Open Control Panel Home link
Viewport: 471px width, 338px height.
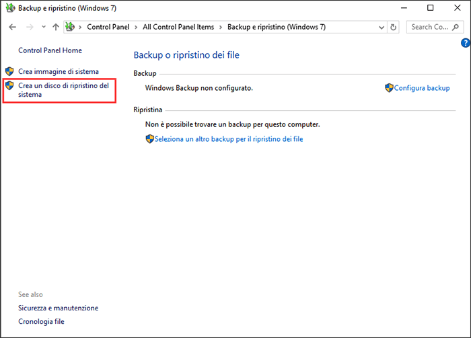(x=50, y=50)
